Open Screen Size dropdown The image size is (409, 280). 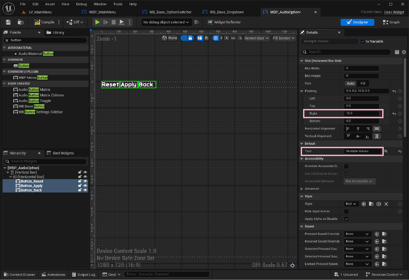click(257, 38)
